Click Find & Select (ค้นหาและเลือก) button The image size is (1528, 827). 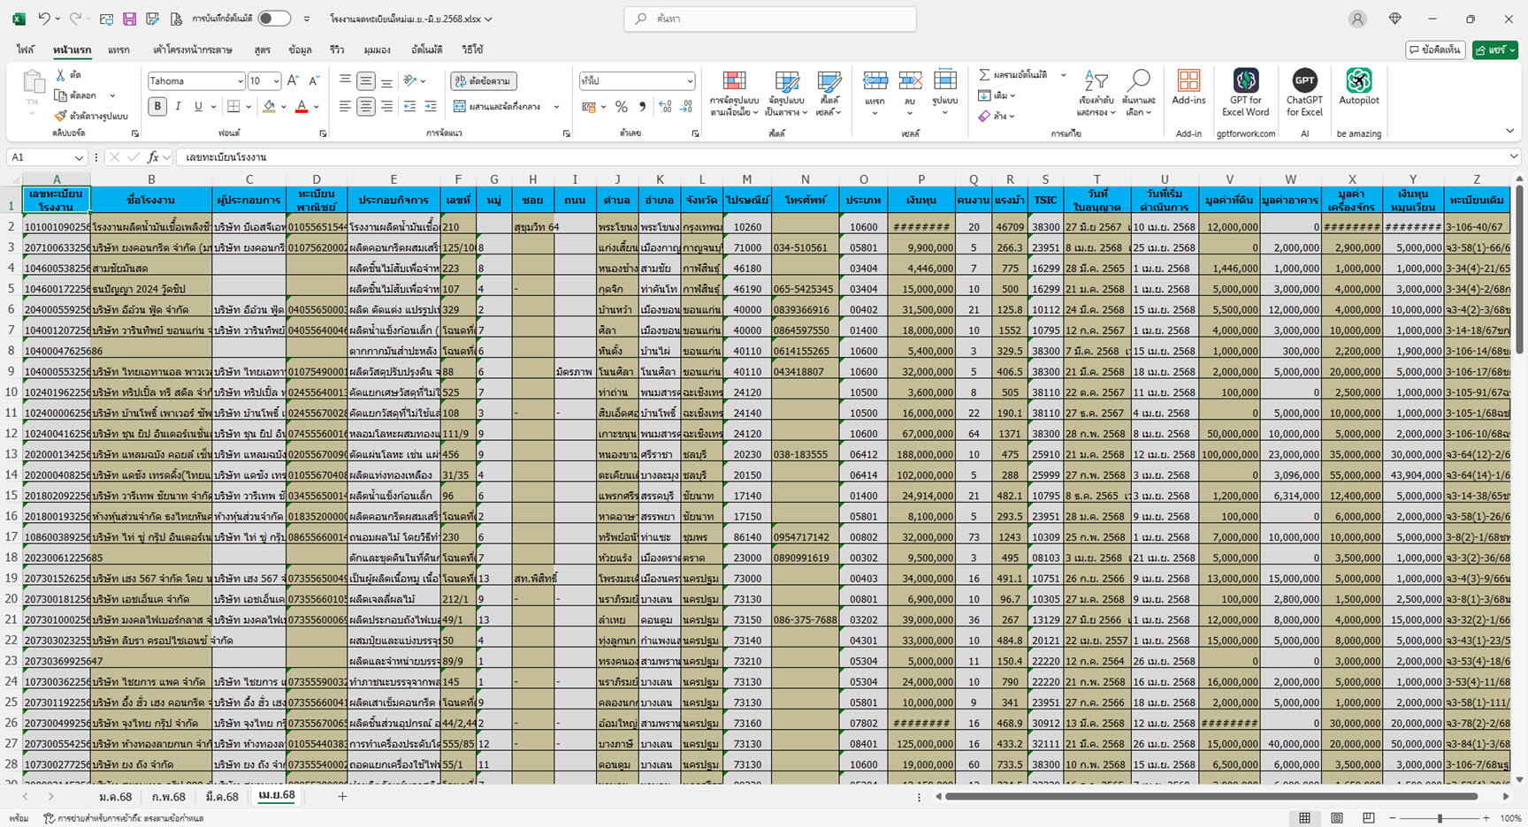(1140, 93)
